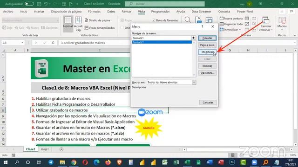Click the Select All corner triangle

click(3, 50)
